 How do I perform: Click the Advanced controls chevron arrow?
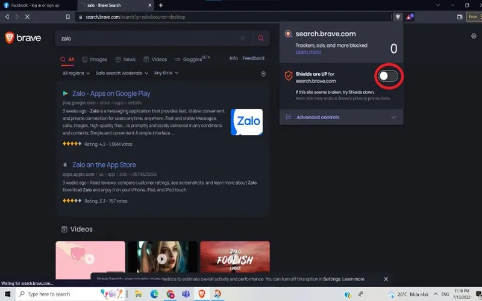tap(393, 117)
